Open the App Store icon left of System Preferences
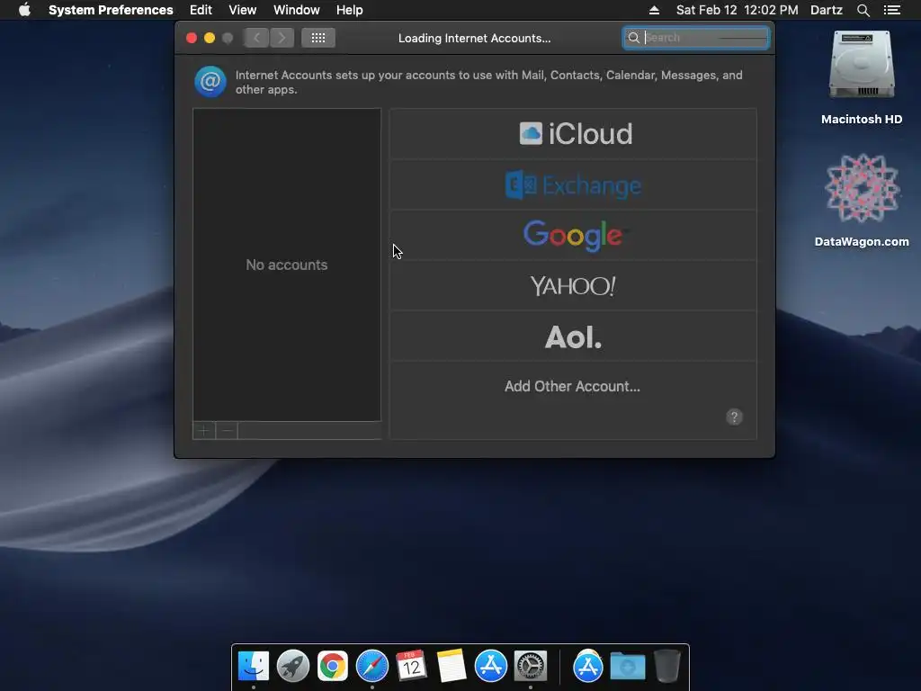This screenshot has height=691, width=921. click(490, 666)
